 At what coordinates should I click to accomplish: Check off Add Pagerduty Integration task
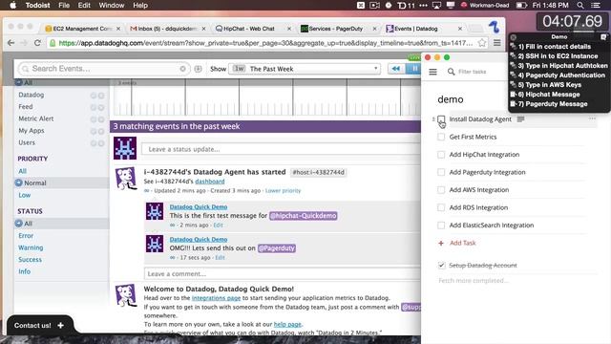pos(441,172)
